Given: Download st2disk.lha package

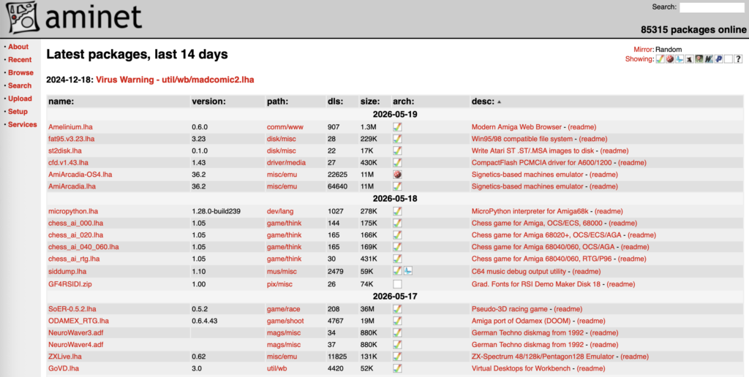Looking at the screenshot, I should [x=65, y=151].
